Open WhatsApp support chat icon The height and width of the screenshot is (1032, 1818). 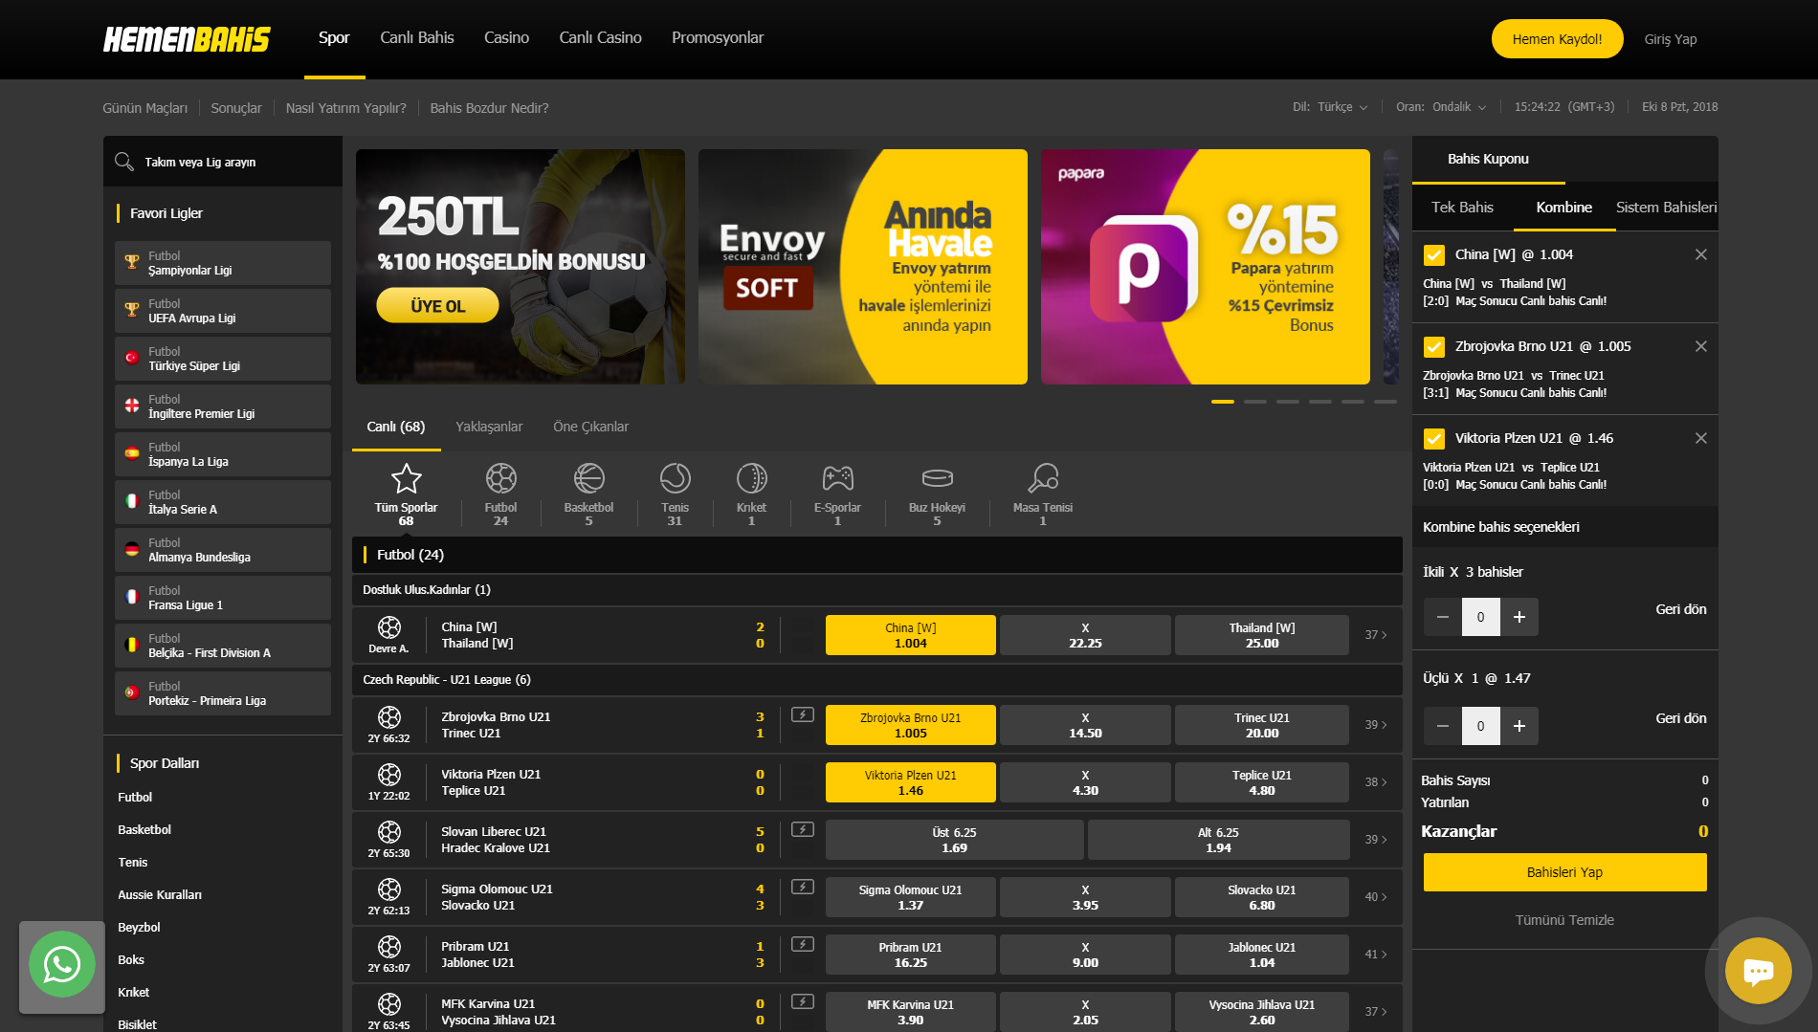pyautogui.click(x=62, y=965)
